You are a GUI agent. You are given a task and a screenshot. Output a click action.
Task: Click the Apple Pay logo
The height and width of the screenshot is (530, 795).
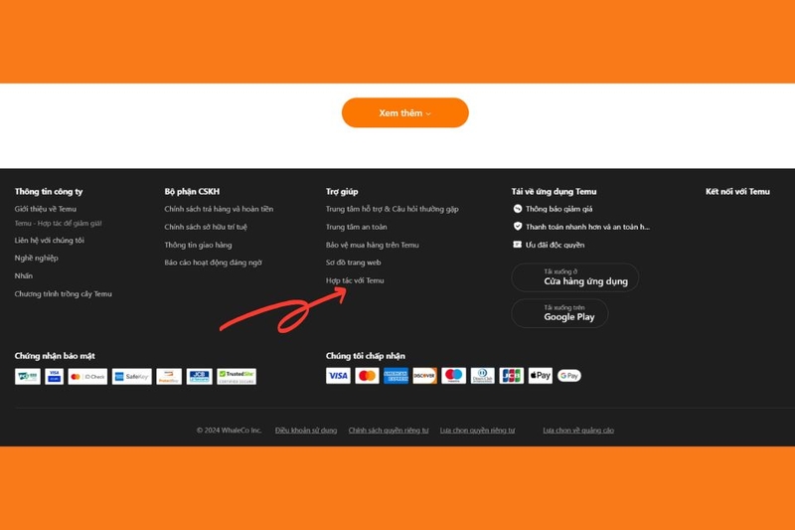(x=541, y=376)
